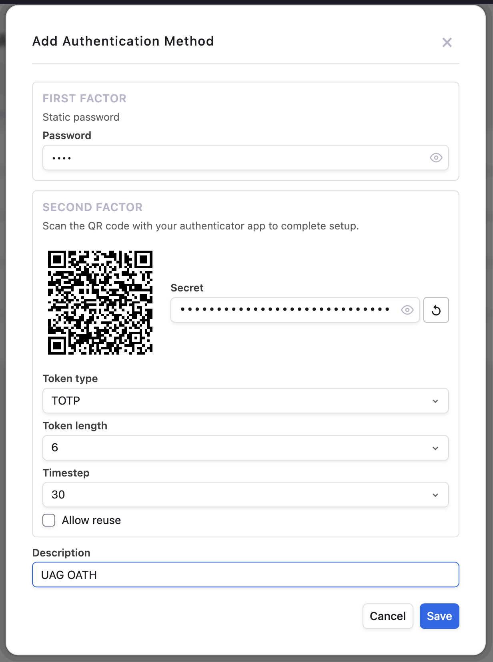This screenshot has height=662, width=493.
Task: Click into the Secret field
Action: point(295,310)
